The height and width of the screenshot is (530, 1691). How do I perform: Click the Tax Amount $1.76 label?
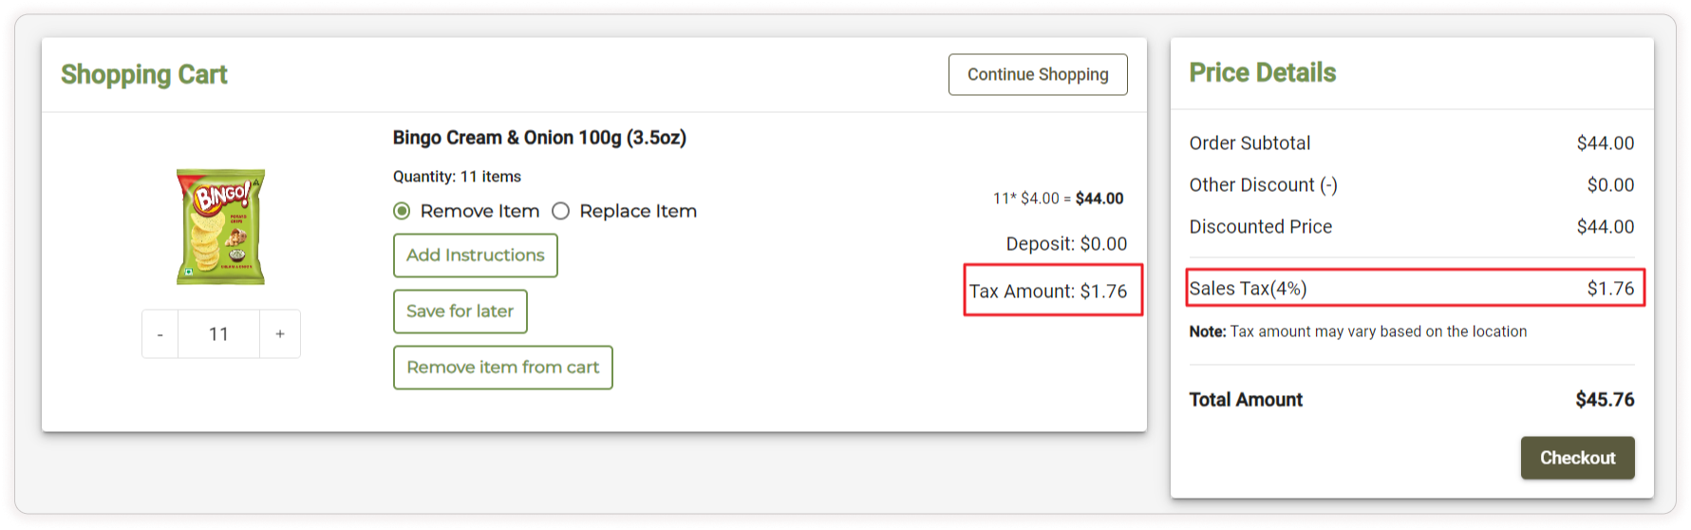click(1048, 292)
